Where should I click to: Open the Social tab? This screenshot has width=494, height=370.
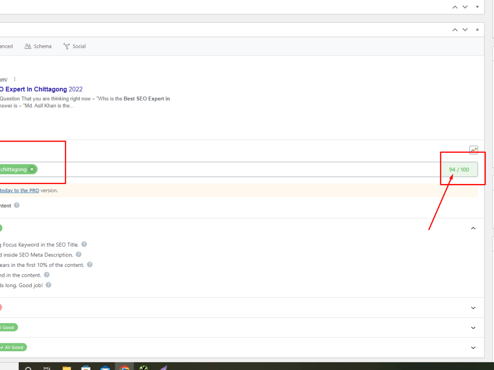75,46
